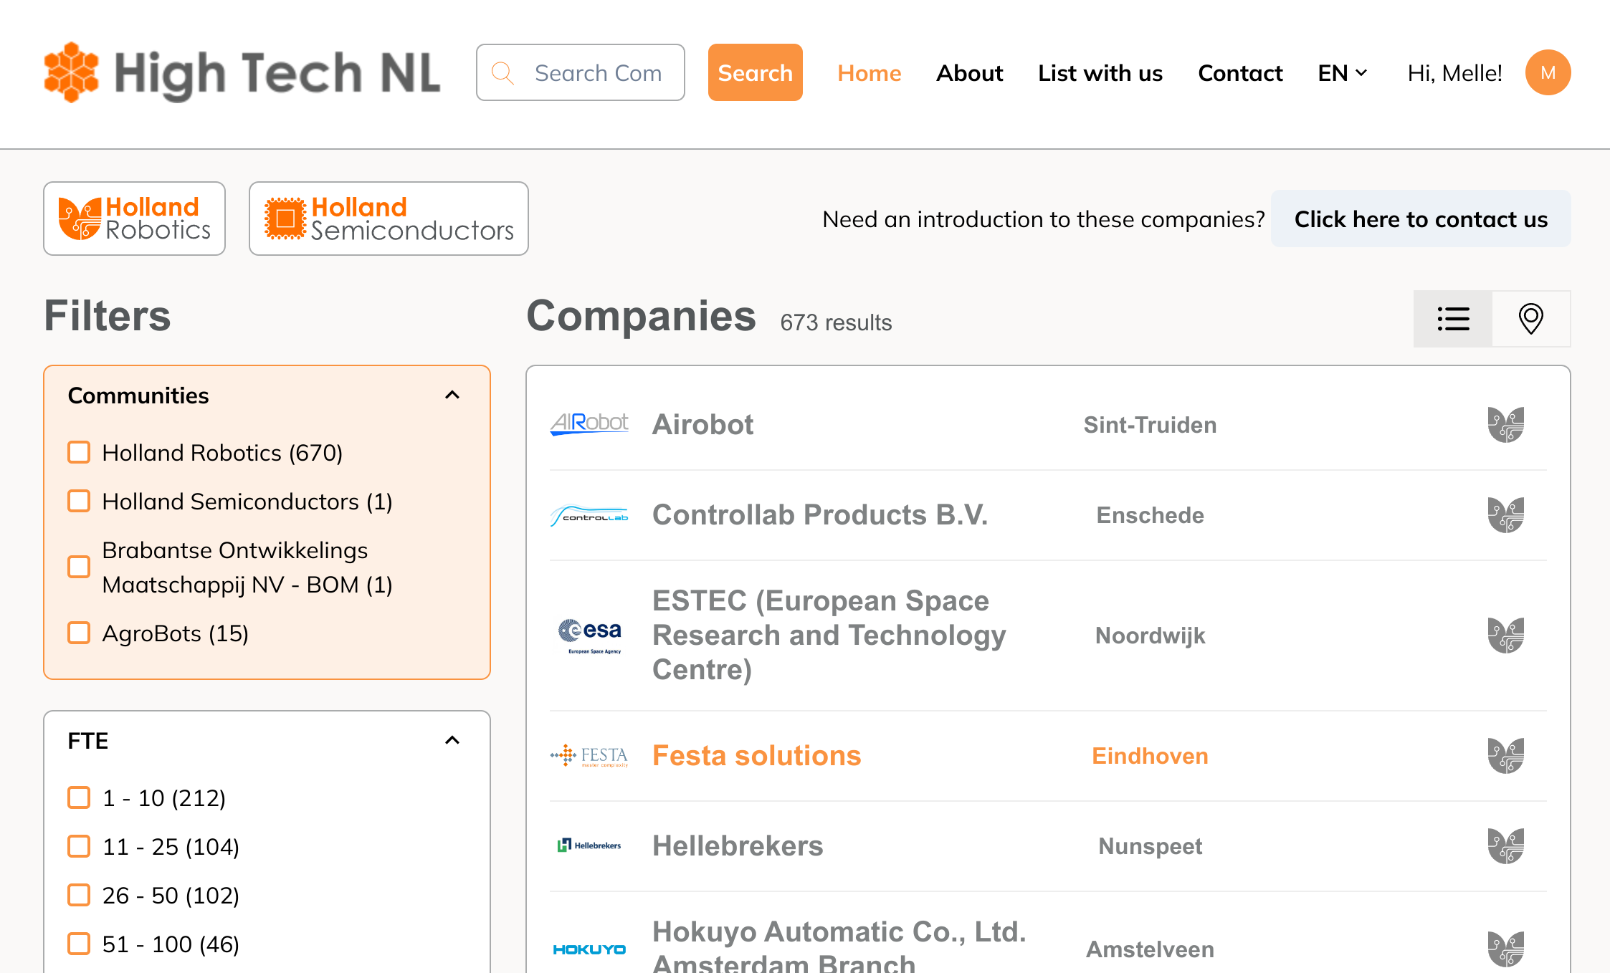The height and width of the screenshot is (973, 1610).
Task: Switch to map pin view
Action: (x=1531, y=319)
